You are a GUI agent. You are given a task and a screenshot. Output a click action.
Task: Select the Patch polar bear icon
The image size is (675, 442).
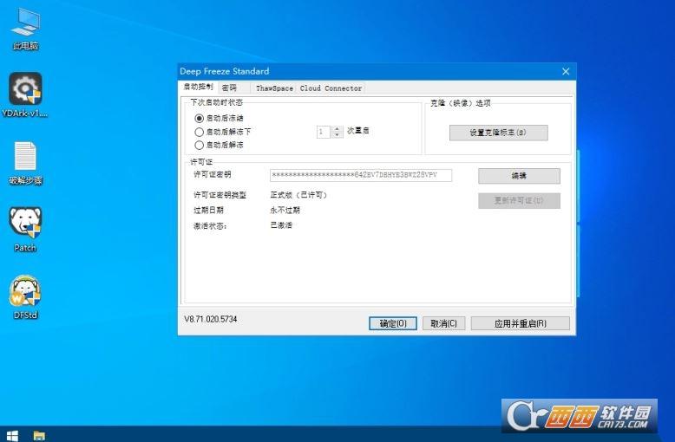(x=25, y=230)
